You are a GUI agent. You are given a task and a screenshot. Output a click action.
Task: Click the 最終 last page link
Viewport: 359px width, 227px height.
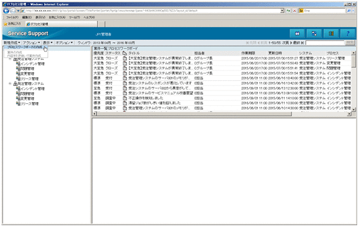[296, 43]
